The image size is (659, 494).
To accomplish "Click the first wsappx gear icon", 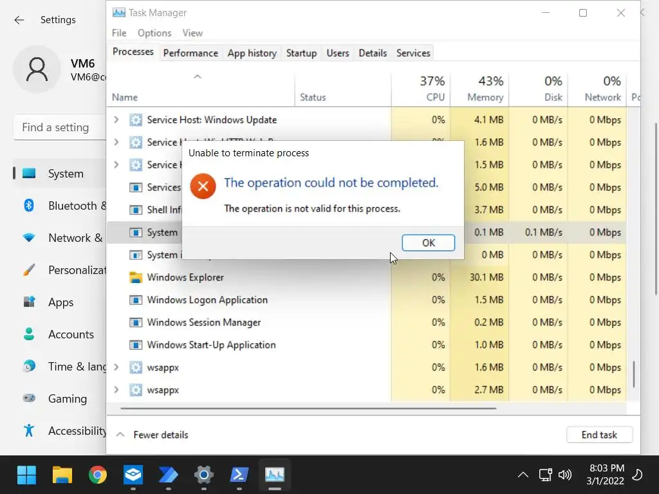I will click(135, 367).
